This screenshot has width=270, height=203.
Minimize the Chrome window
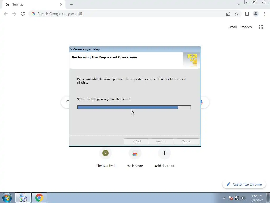coord(248,2)
